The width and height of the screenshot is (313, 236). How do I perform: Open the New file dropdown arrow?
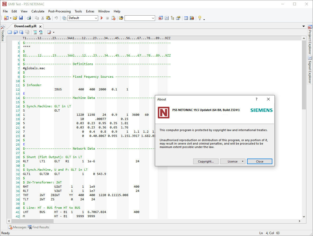point(11,18)
